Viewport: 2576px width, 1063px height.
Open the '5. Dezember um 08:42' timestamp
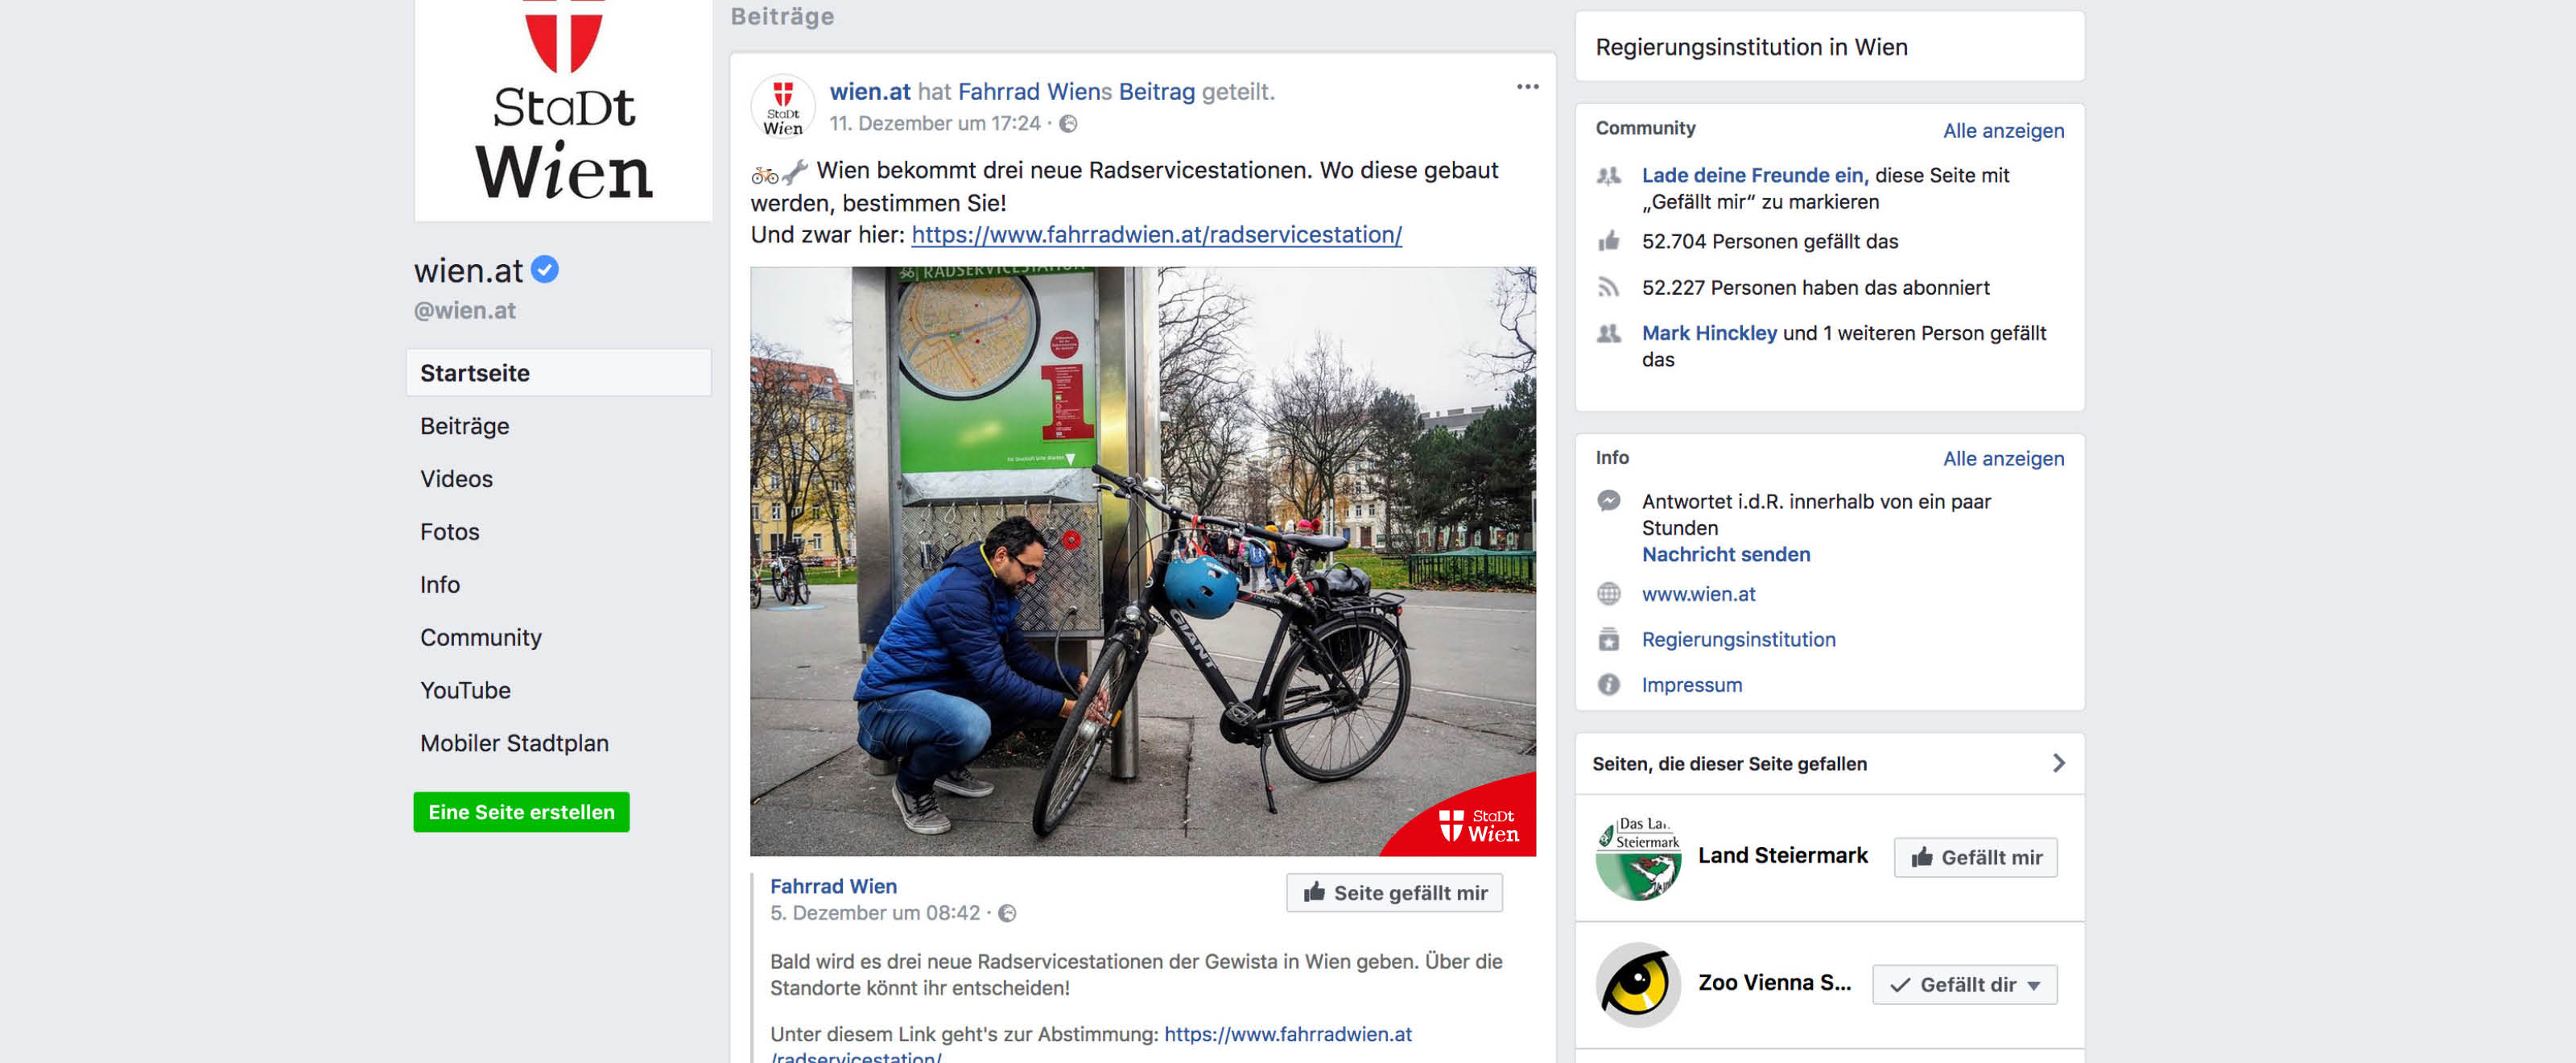tap(874, 913)
